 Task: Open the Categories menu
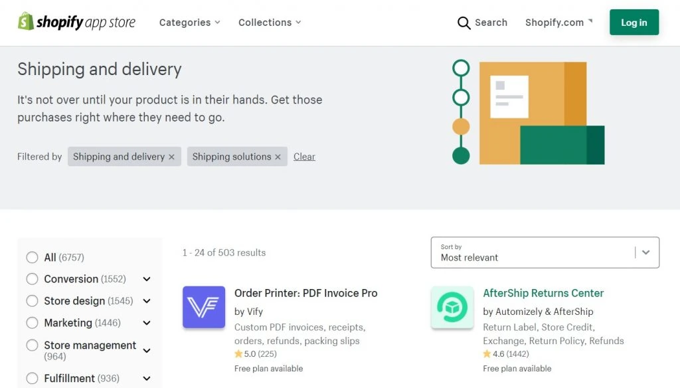point(189,23)
